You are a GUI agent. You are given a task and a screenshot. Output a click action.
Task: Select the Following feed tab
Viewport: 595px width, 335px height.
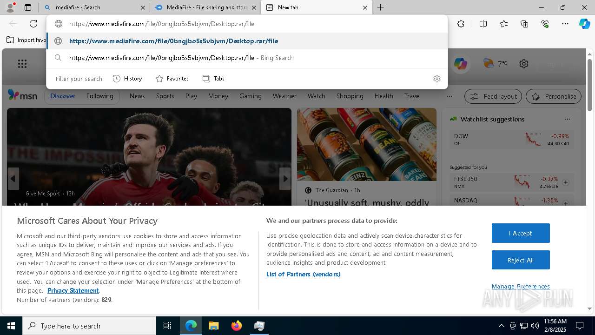[99, 96]
